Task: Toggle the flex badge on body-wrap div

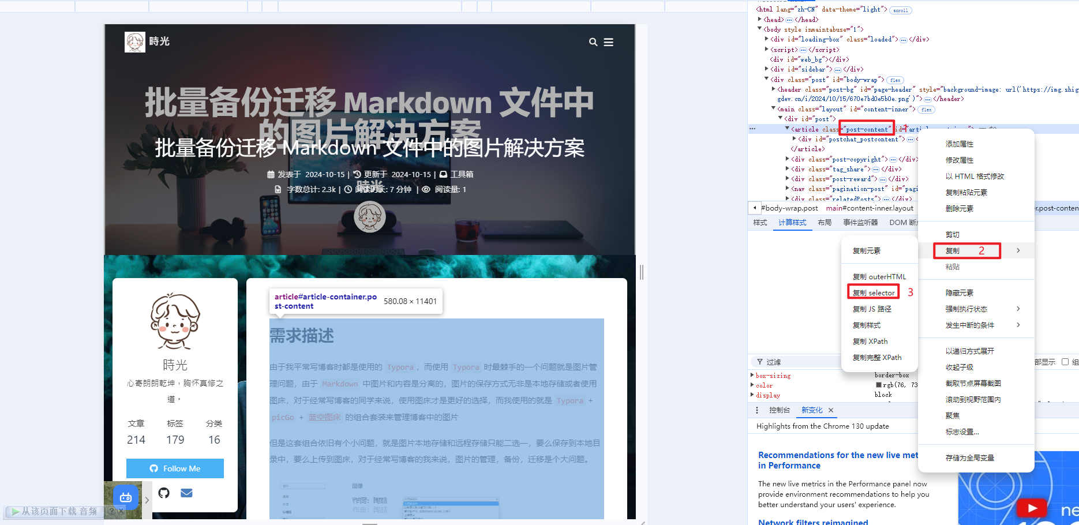Action: pos(895,80)
